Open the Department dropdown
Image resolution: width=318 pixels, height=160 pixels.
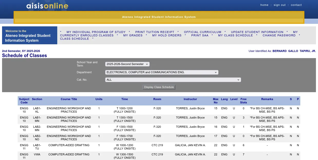click(162, 72)
